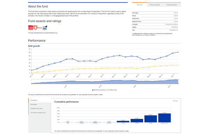Image resolution: width=213 pixels, height=135 pixels.
Task: Click the Since Launch performance bar
Action: (x=165, y=118)
